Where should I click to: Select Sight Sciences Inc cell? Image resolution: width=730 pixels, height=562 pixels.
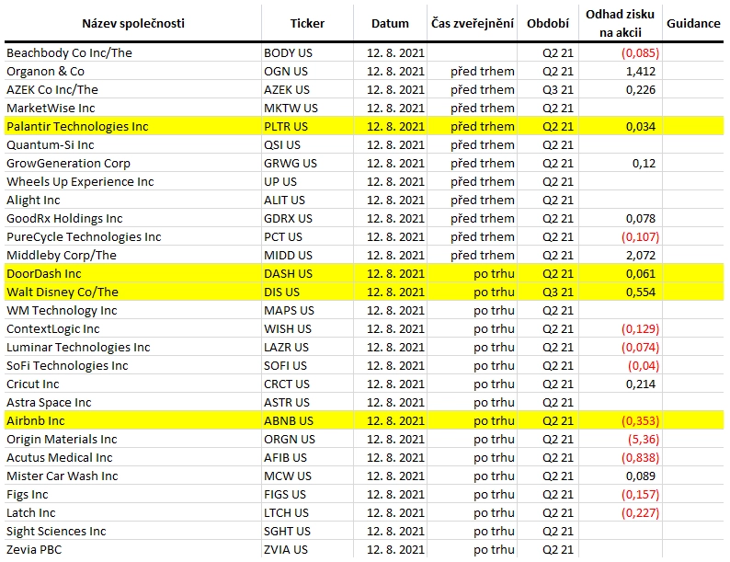(132, 532)
